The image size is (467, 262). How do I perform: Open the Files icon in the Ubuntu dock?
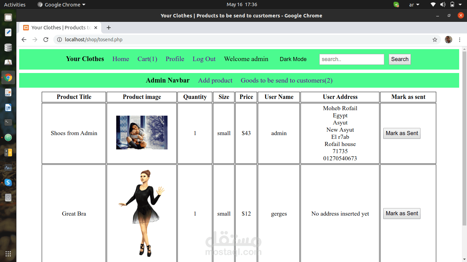(8, 17)
